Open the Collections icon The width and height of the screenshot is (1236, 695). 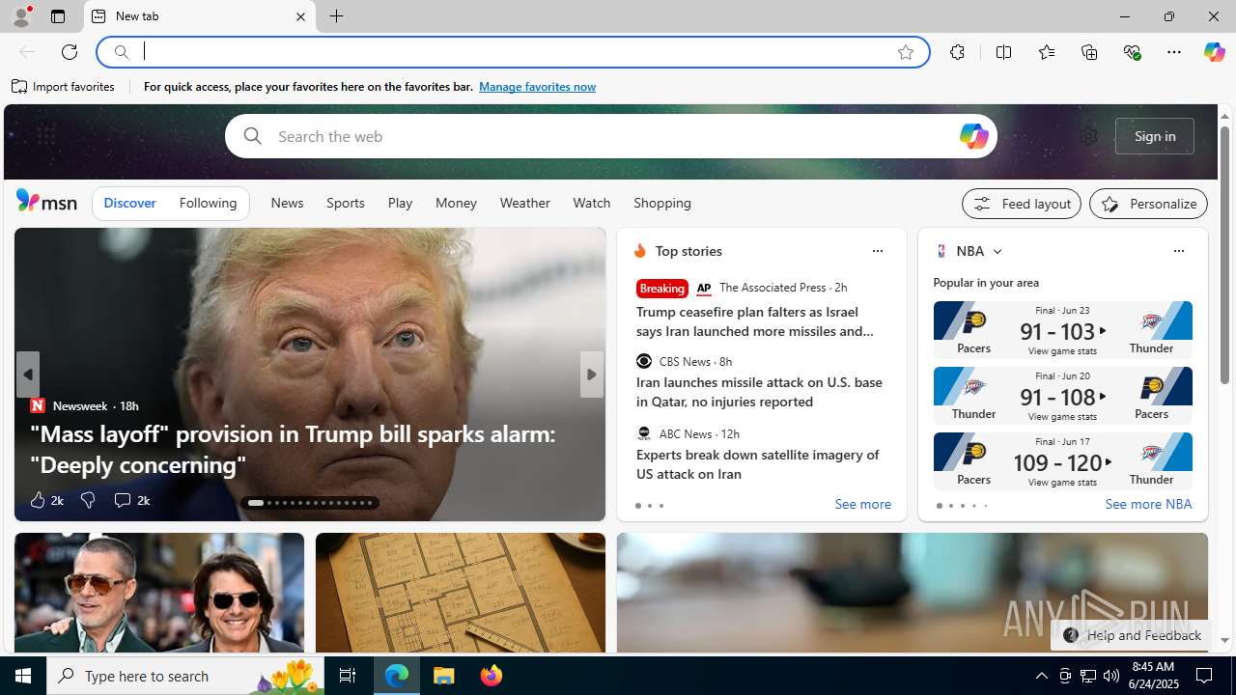1089,52
